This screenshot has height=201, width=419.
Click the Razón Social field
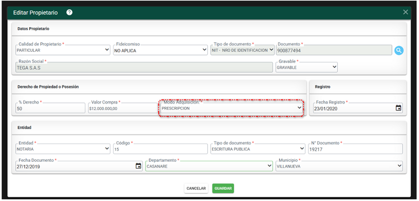pos(145,68)
